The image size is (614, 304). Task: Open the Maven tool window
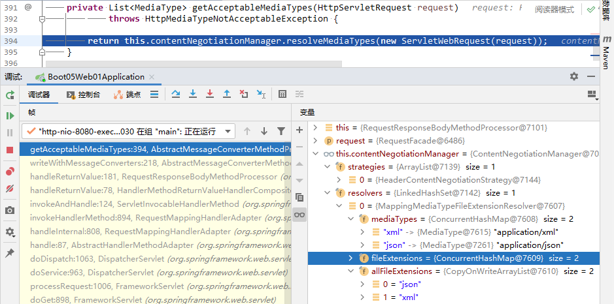click(x=607, y=52)
